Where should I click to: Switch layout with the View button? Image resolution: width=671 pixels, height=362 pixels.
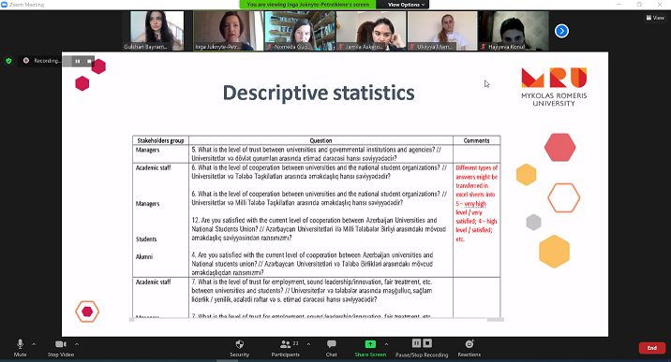655,18
